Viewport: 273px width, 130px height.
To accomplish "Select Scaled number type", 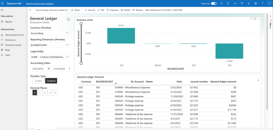I will tap(38, 81).
